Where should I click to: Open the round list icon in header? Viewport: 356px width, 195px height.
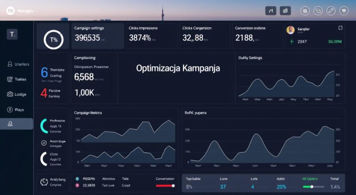[305, 11]
